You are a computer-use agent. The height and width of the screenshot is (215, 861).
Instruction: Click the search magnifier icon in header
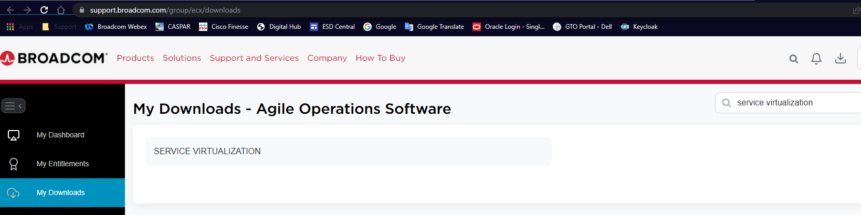point(793,59)
